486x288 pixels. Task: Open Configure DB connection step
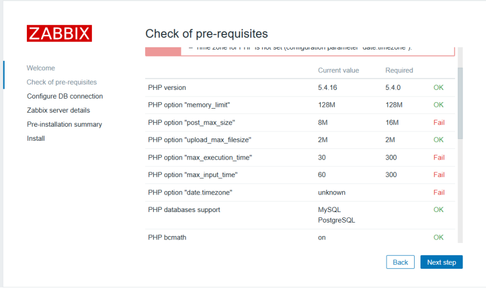coord(65,96)
